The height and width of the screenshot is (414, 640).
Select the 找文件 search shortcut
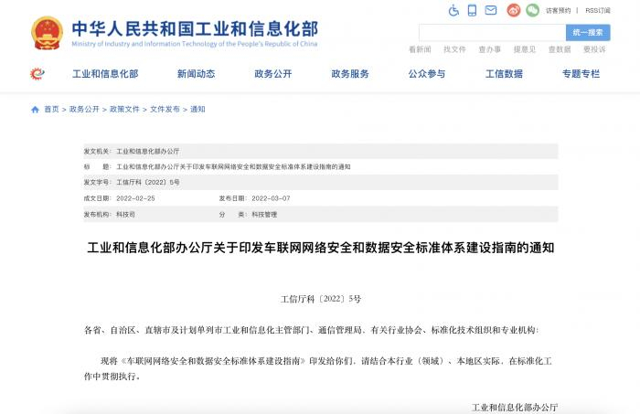(454, 49)
